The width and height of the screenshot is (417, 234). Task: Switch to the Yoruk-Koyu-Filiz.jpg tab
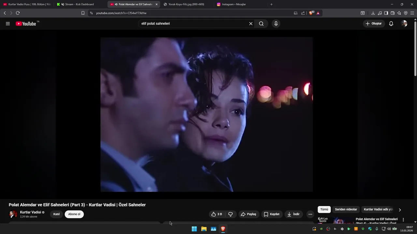click(x=186, y=4)
